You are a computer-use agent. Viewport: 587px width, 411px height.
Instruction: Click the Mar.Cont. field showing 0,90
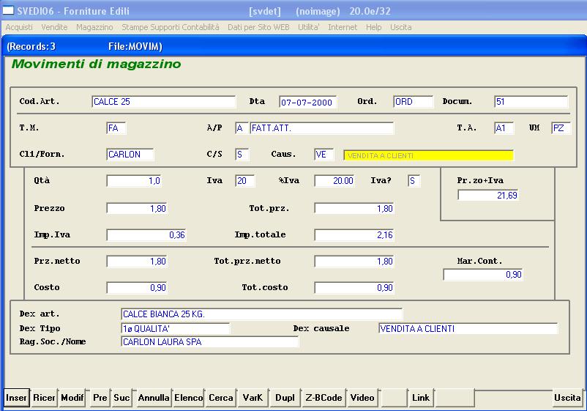point(482,275)
